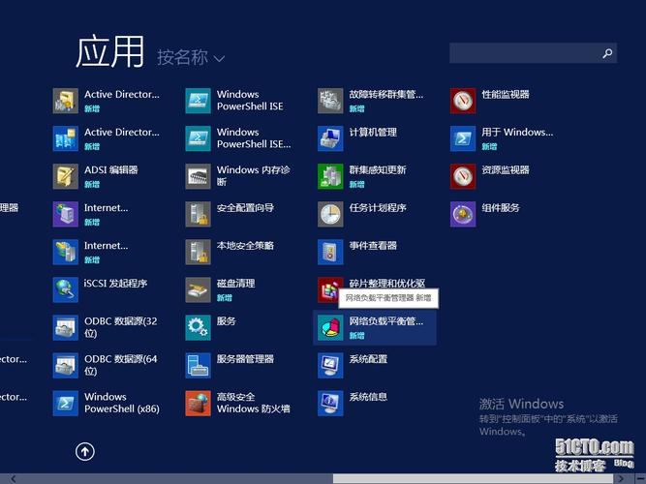Open 用于 Windows... PowerShell tile
Image resolution: width=646 pixels, height=484 pixels.
click(502, 138)
